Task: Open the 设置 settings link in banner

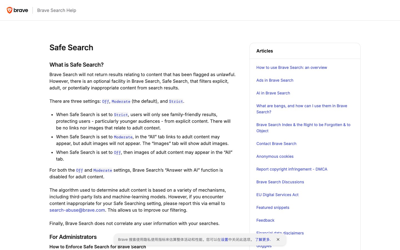Action: pyautogui.click(x=224, y=239)
